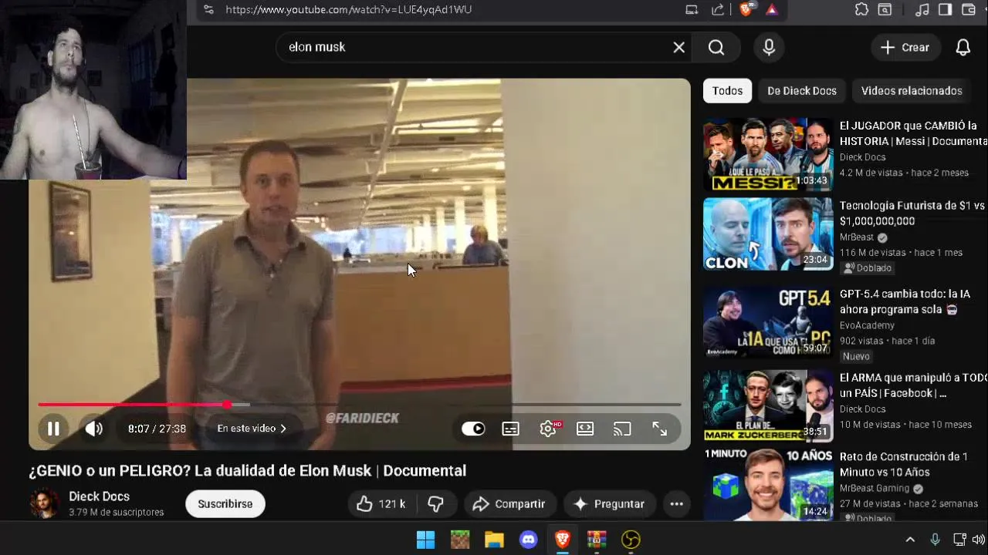Open the Dieck Docs channel avatar

(44, 503)
